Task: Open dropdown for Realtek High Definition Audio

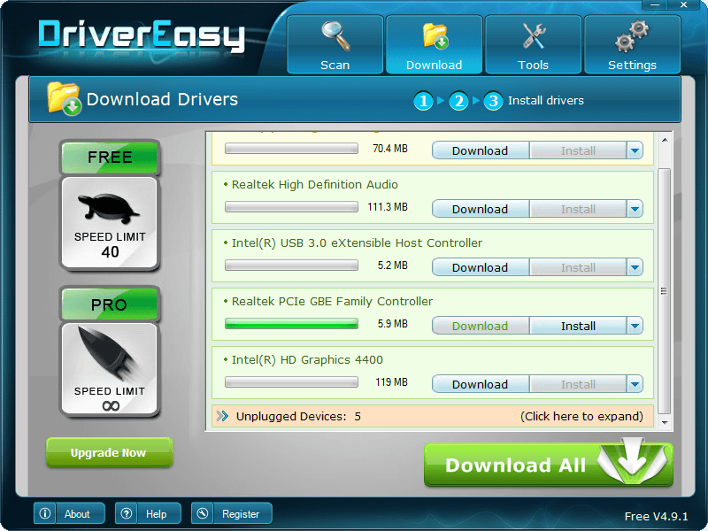Action: point(635,209)
